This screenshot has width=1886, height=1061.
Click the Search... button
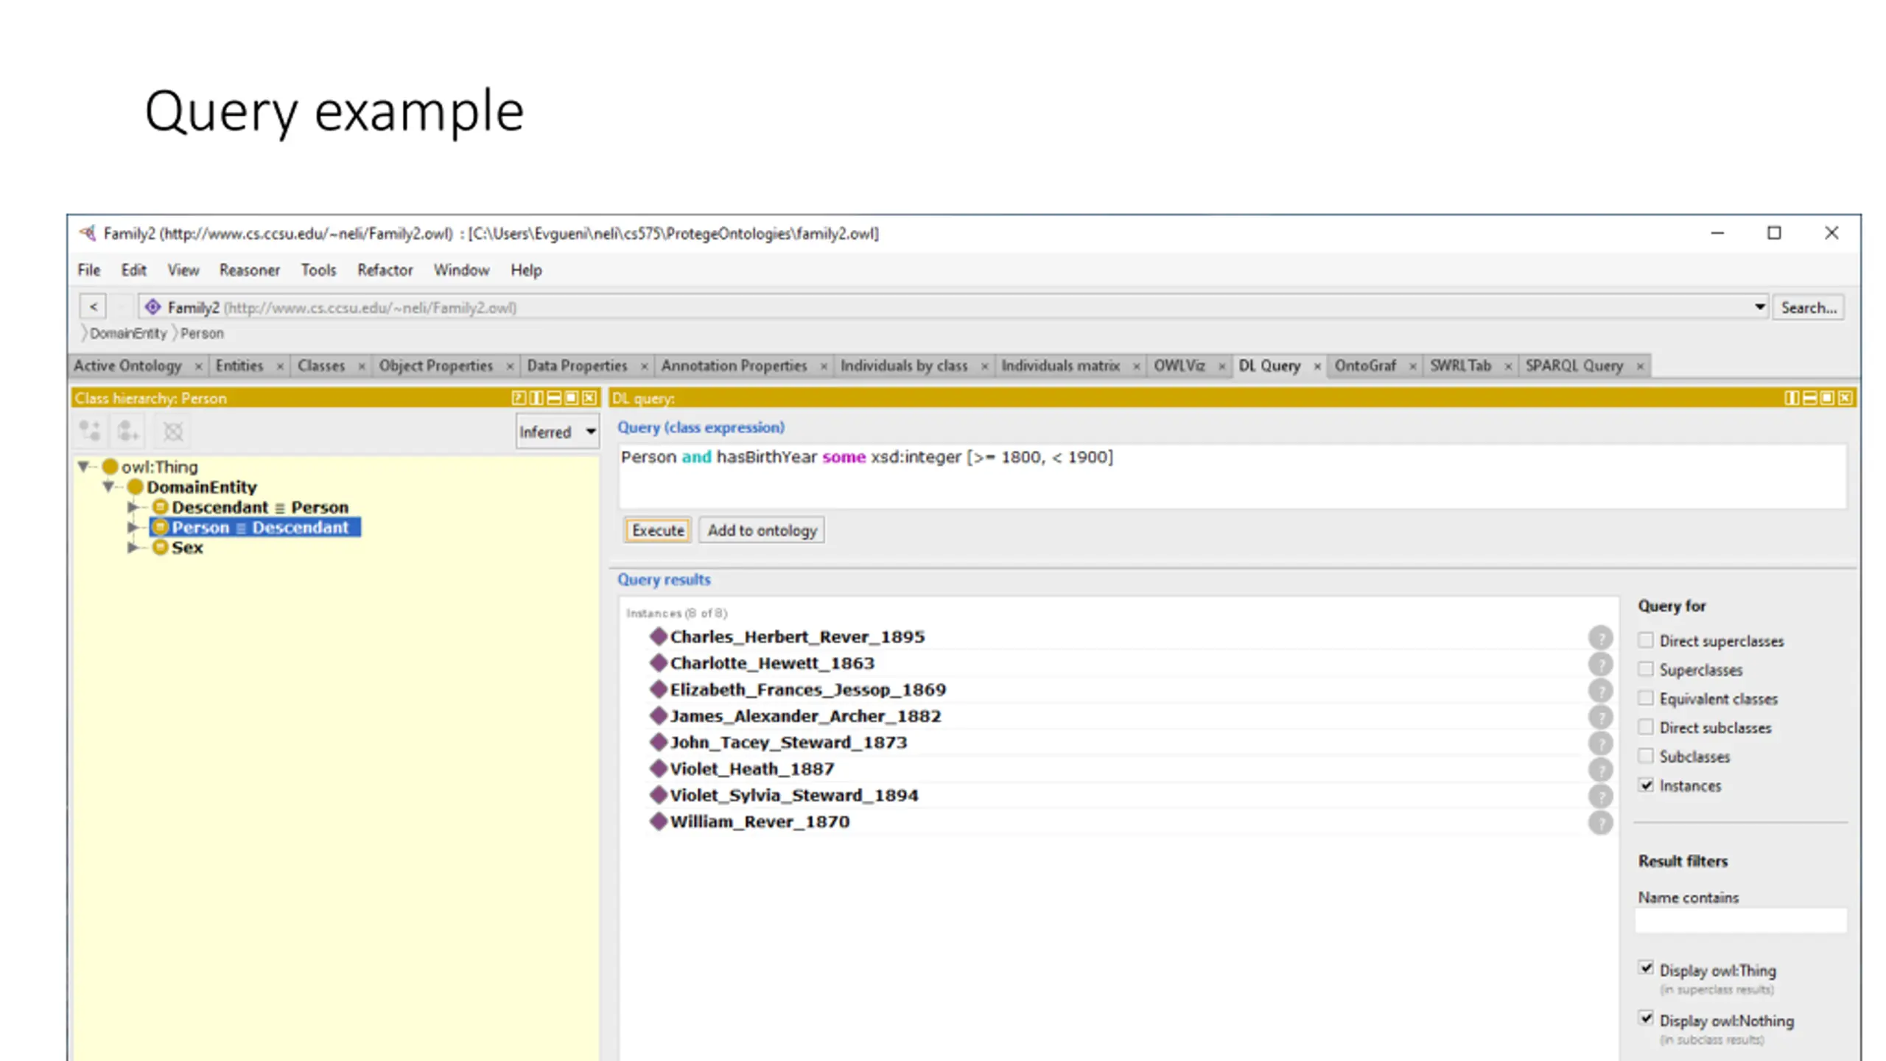pyautogui.click(x=1809, y=307)
